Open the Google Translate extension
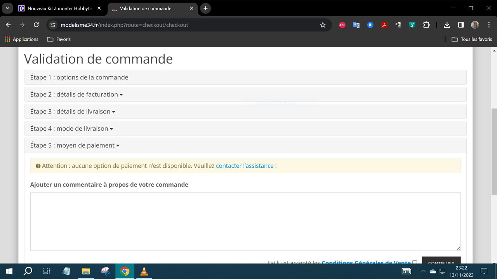Screen dimensions: 497x279 356,25
